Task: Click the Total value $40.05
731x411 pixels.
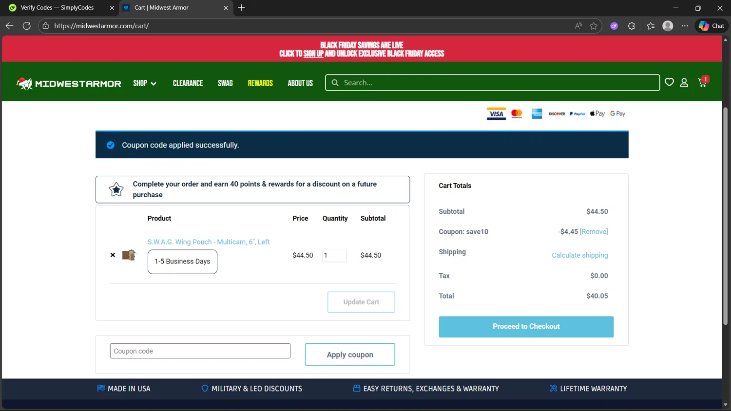Action: click(597, 296)
